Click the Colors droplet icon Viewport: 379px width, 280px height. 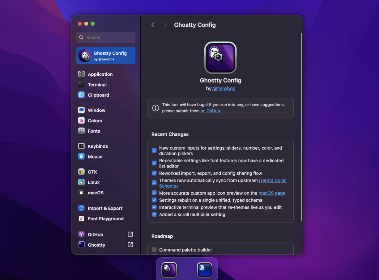click(x=81, y=121)
